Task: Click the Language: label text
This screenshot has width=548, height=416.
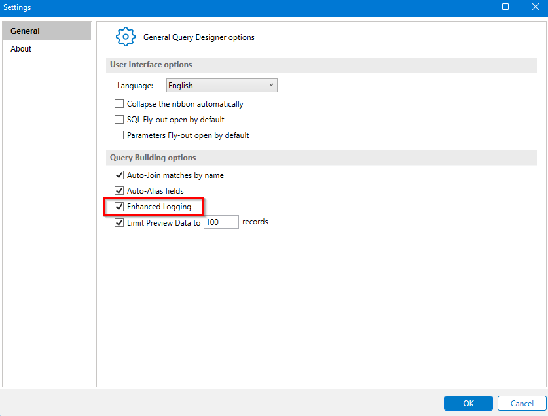Action: point(135,86)
